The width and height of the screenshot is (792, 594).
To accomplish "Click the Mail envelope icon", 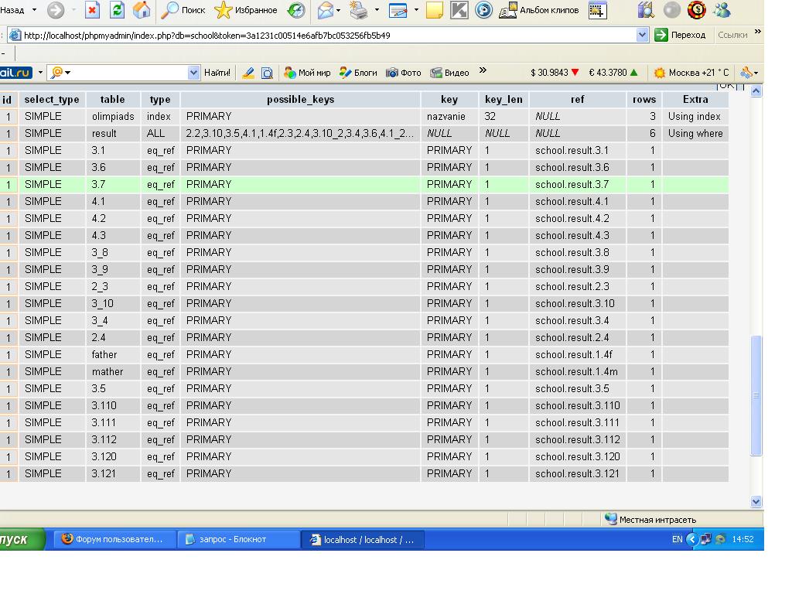I will pos(325,10).
